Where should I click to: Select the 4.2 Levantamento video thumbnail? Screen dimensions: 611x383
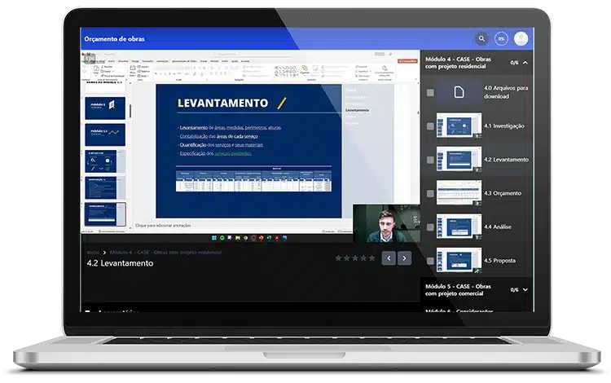[459, 159]
